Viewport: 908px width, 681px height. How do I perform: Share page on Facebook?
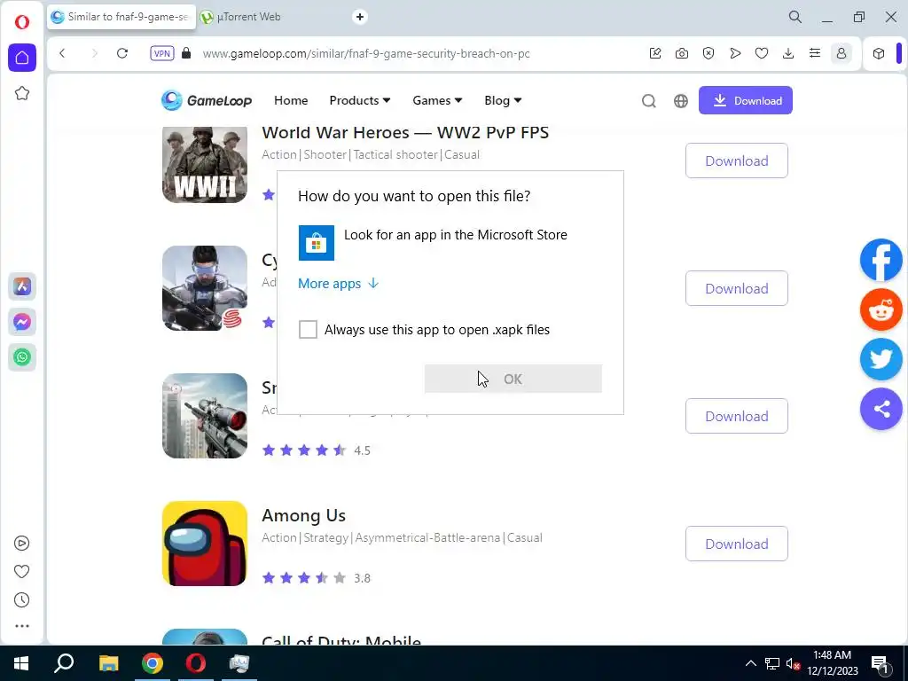[x=881, y=260]
